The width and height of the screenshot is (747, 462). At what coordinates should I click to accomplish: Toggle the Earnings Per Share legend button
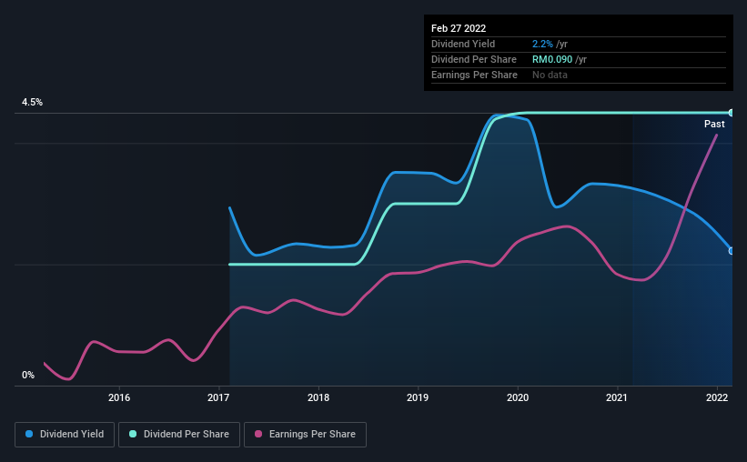(x=305, y=435)
